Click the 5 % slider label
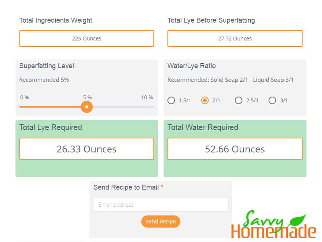 pos(87,97)
